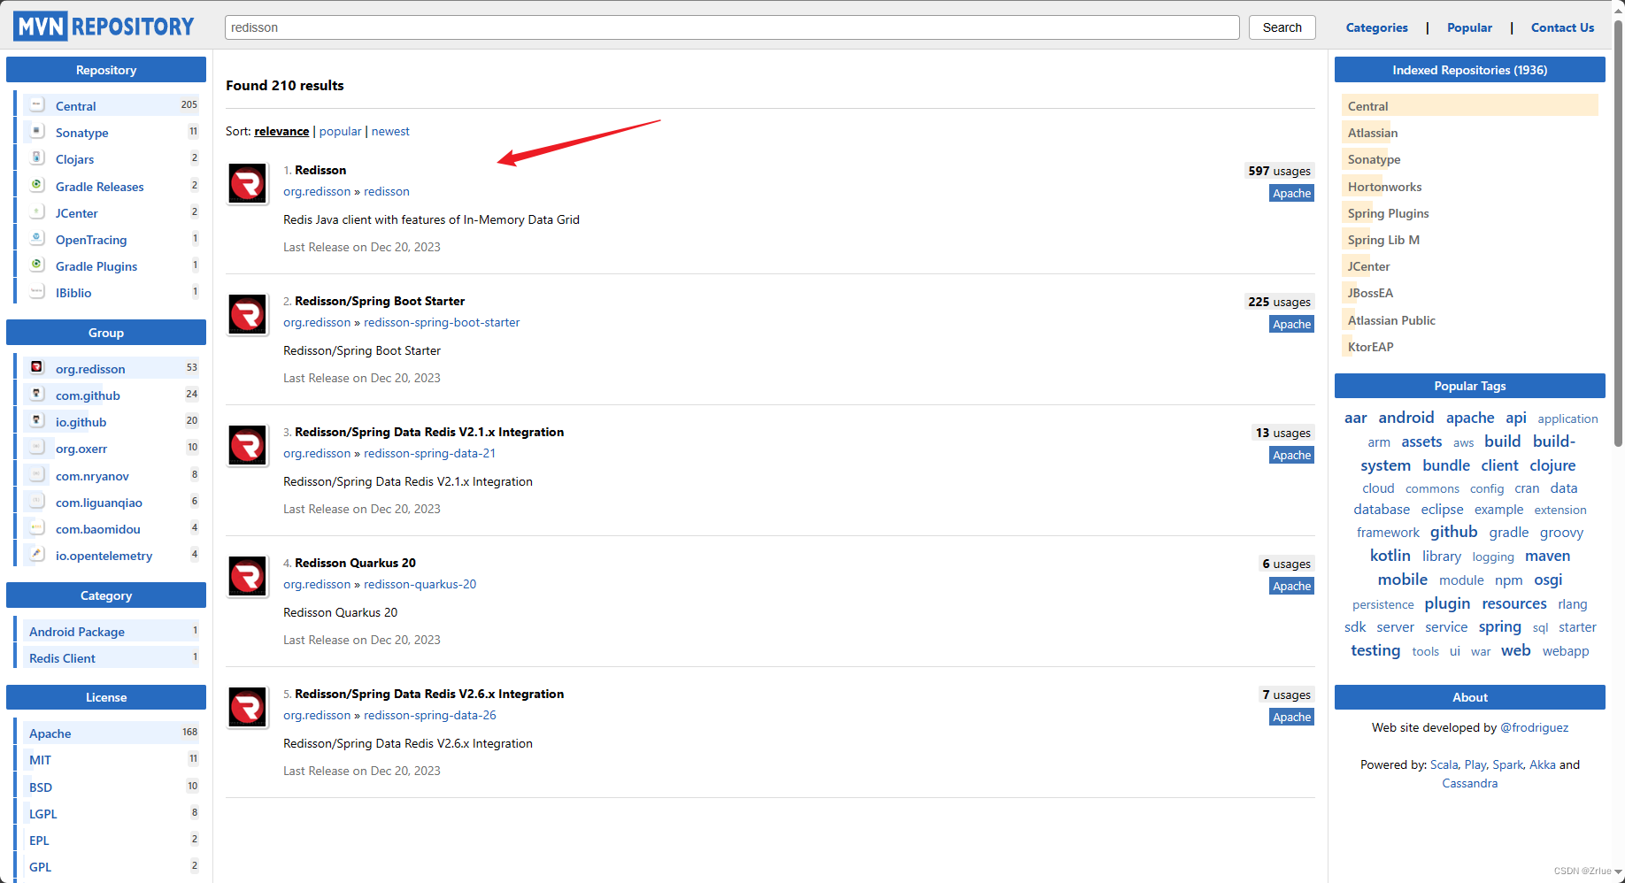The width and height of the screenshot is (1625, 883).
Task: Filter by Central repository in sidebar
Action: [75, 106]
